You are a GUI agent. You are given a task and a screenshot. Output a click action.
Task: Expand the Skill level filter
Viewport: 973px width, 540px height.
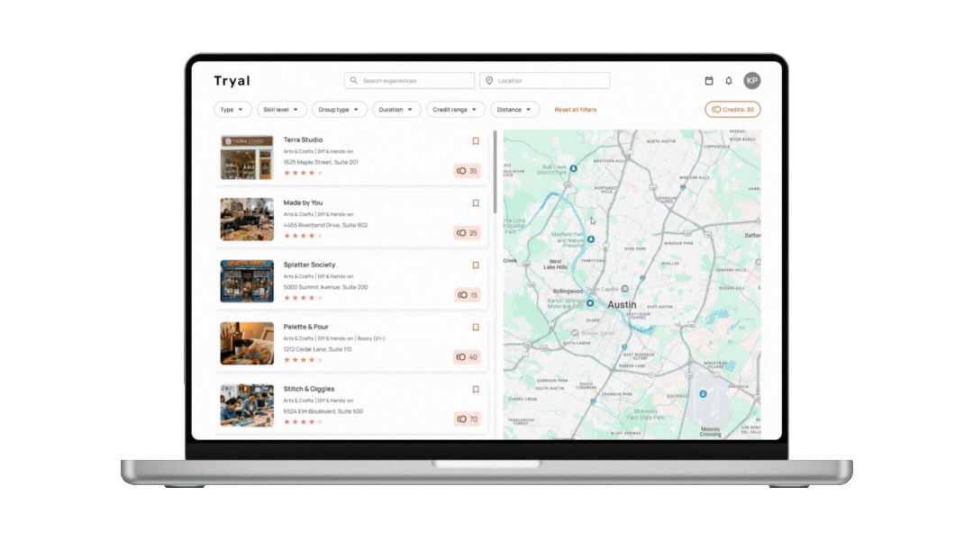pyautogui.click(x=281, y=109)
